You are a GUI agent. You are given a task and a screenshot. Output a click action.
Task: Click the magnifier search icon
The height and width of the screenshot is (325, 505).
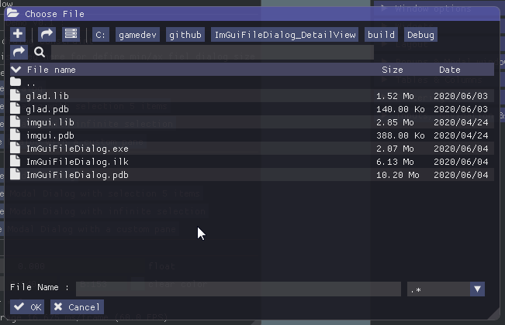tap(40, 52)
